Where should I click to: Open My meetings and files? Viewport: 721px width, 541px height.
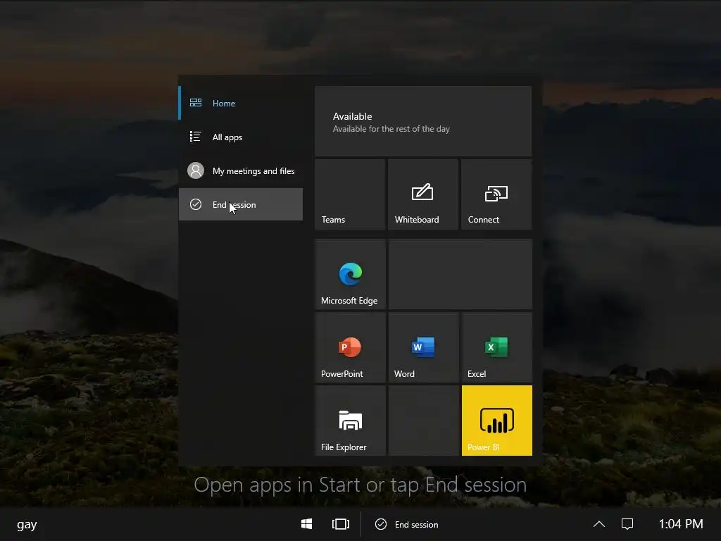pos(241,170)
